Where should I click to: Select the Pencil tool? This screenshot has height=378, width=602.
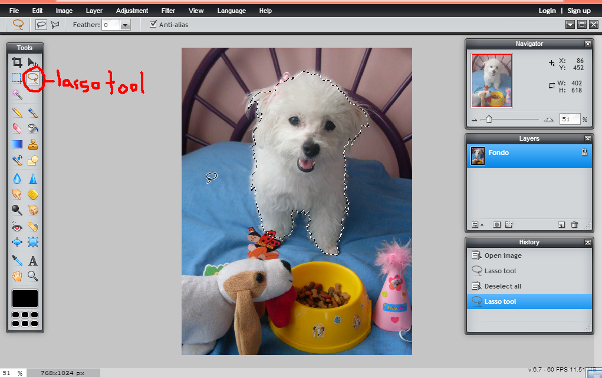[17, 112]
